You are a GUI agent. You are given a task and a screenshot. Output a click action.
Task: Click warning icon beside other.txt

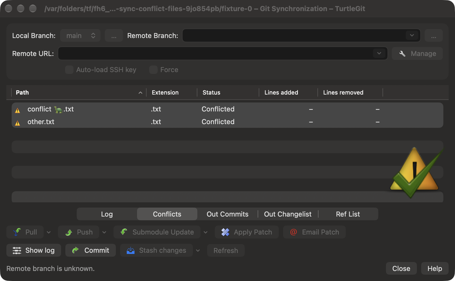(17, 123)
